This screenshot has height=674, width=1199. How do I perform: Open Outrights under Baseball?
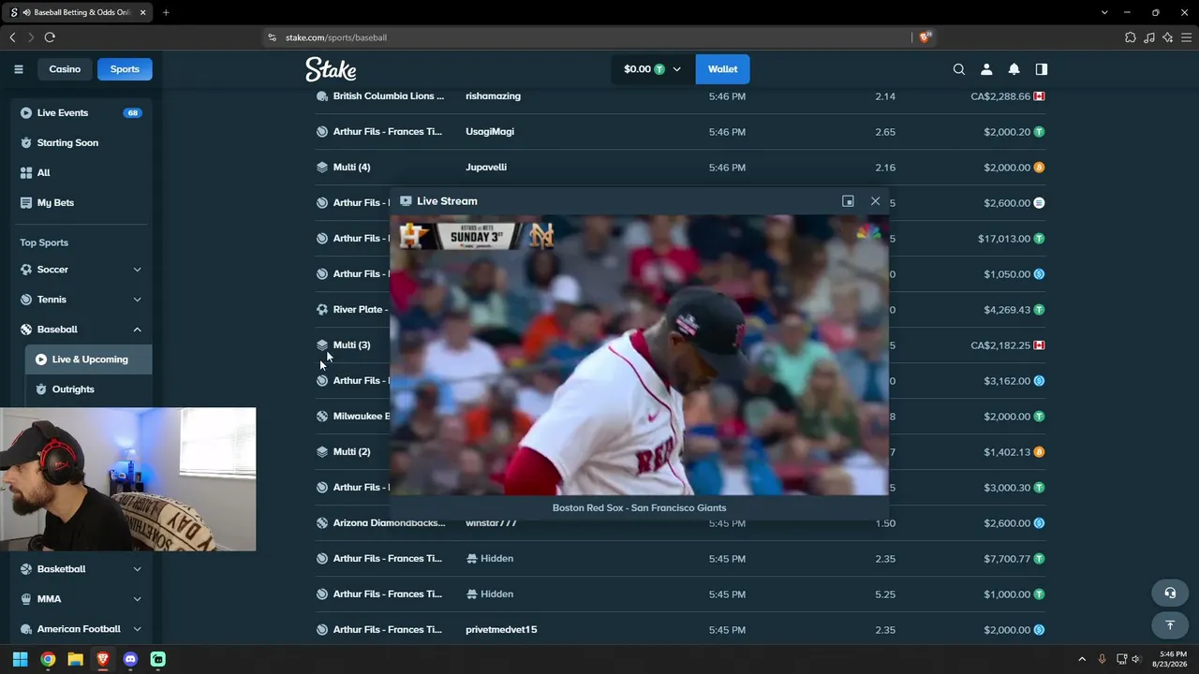click(x=88, y=389)
